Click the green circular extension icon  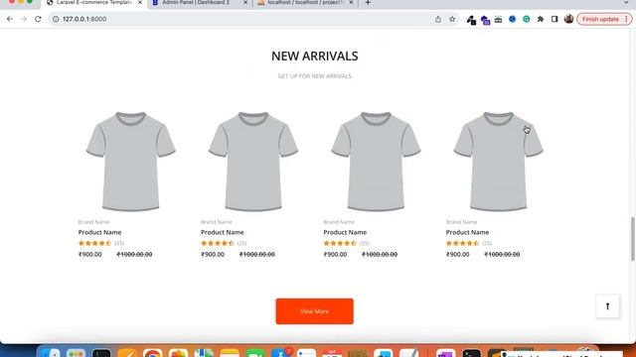(x=526, y=19)
